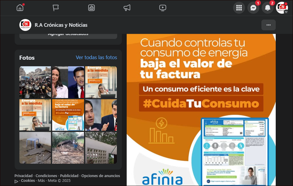Click the R.A Crónicas y Noticias page logo
The width and height of the screenshot is (293, 186).
pyautogui.click(x=25, y=25)
